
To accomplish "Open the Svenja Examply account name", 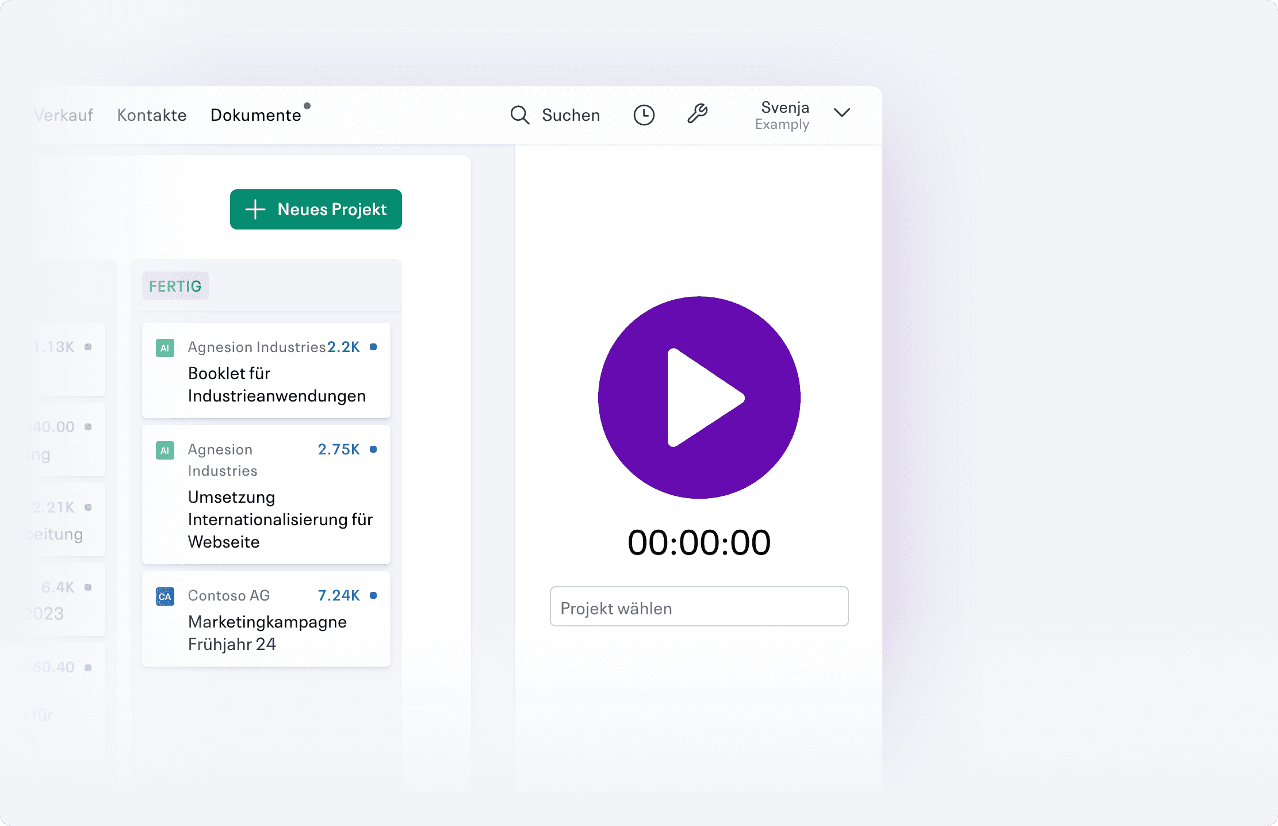I will (x=782, y=116).
